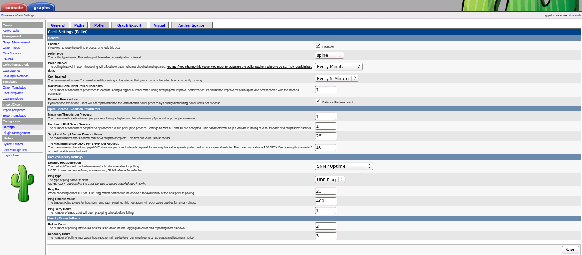Open Plugin Management in sidebar
The height and width of the screenshot is (255, 582).
pyautogui.click(x=16, y=133)
